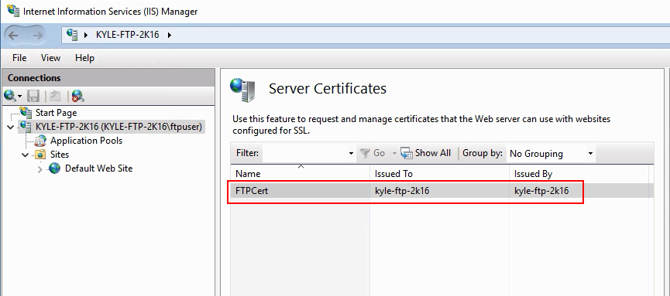670x296 pixels.
Task: Click KYLE-FTP-2K16 in the address bar
Action: coord(127,35)
